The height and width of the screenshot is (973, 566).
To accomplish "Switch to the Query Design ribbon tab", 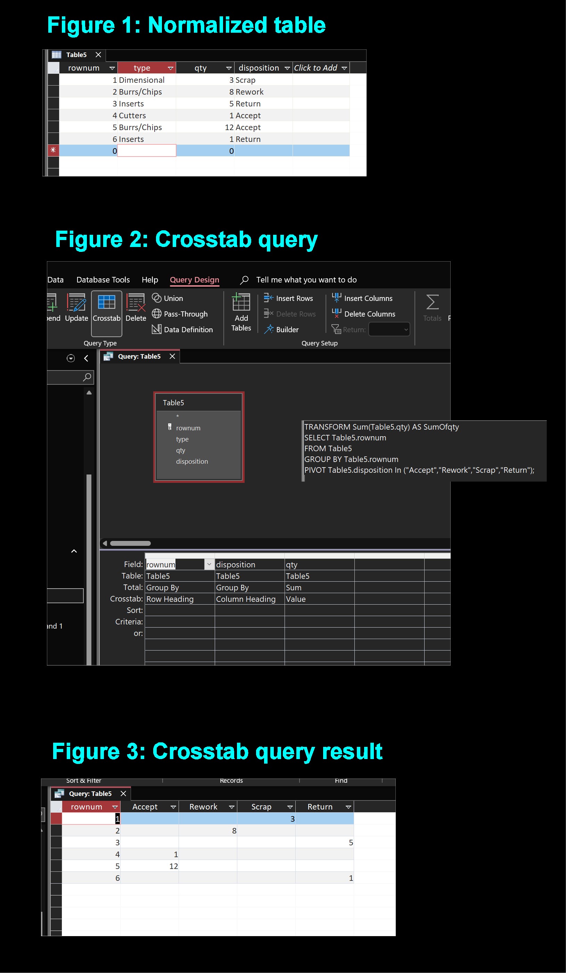I will click(194, 280).
